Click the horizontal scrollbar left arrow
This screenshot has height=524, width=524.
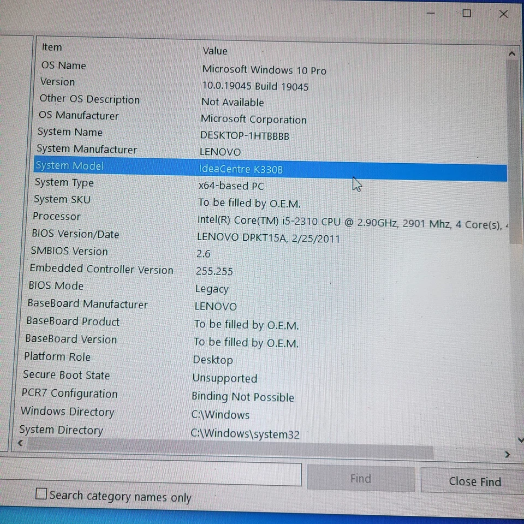[x=20, y=443]
